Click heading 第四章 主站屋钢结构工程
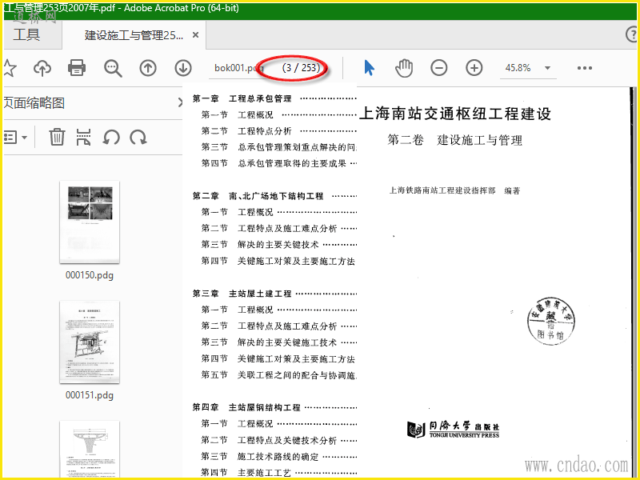The image size is (640, 480). point(246,407)
